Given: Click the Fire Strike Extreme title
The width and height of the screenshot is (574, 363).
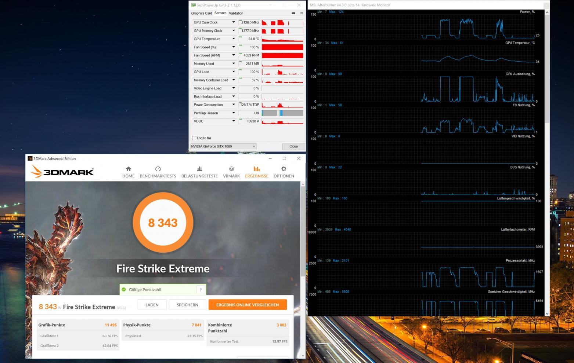Looking at the screenshot, I should (163, 268).
